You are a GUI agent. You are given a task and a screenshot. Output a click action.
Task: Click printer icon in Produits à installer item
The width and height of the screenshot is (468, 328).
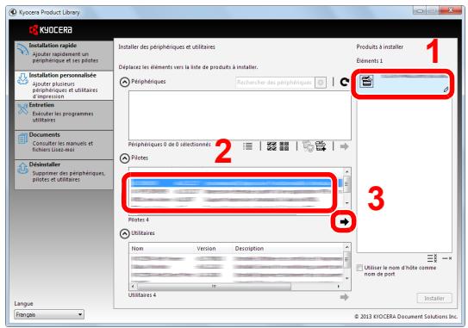click(x=366, y=81)
